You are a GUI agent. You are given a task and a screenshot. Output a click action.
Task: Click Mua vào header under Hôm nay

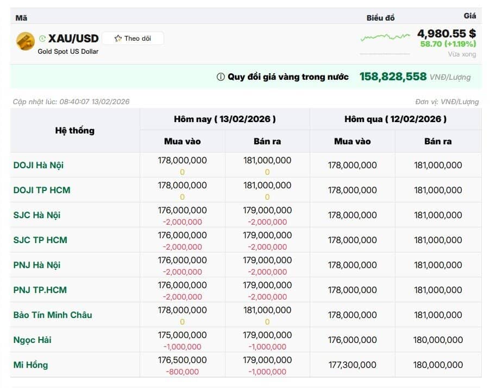click(183, 142)
